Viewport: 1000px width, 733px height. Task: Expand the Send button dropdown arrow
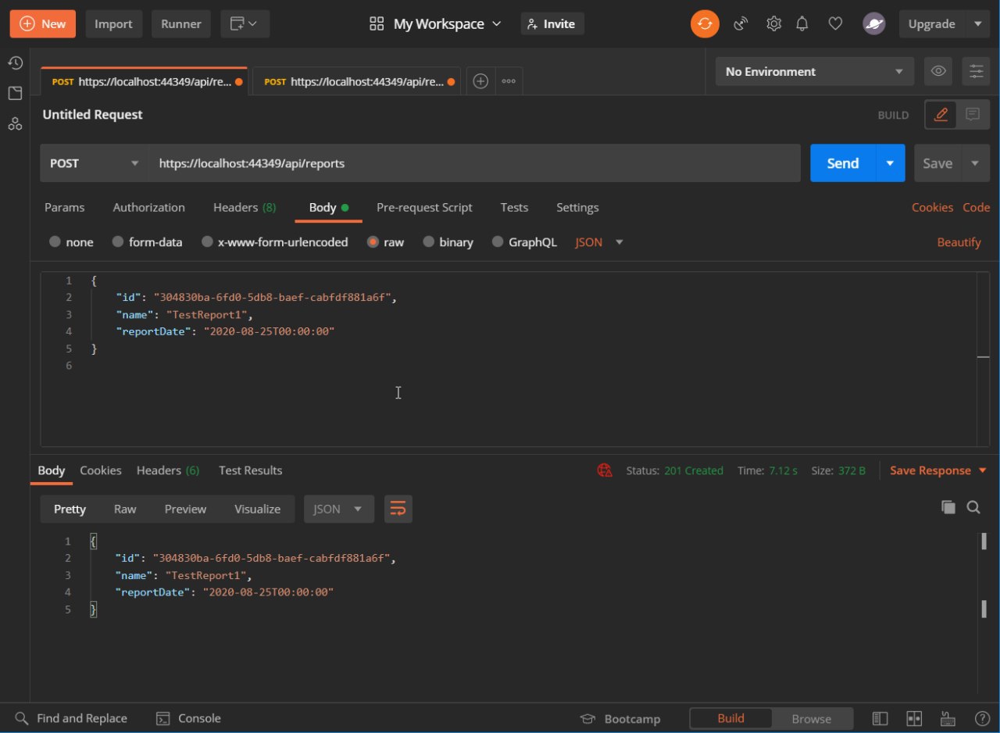point(890,163)
